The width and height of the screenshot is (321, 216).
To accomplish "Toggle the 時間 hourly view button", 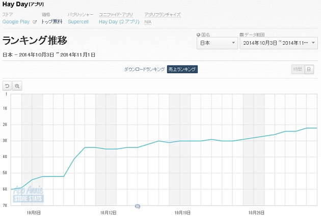I will pyautogui.click(x=298, y=70).
